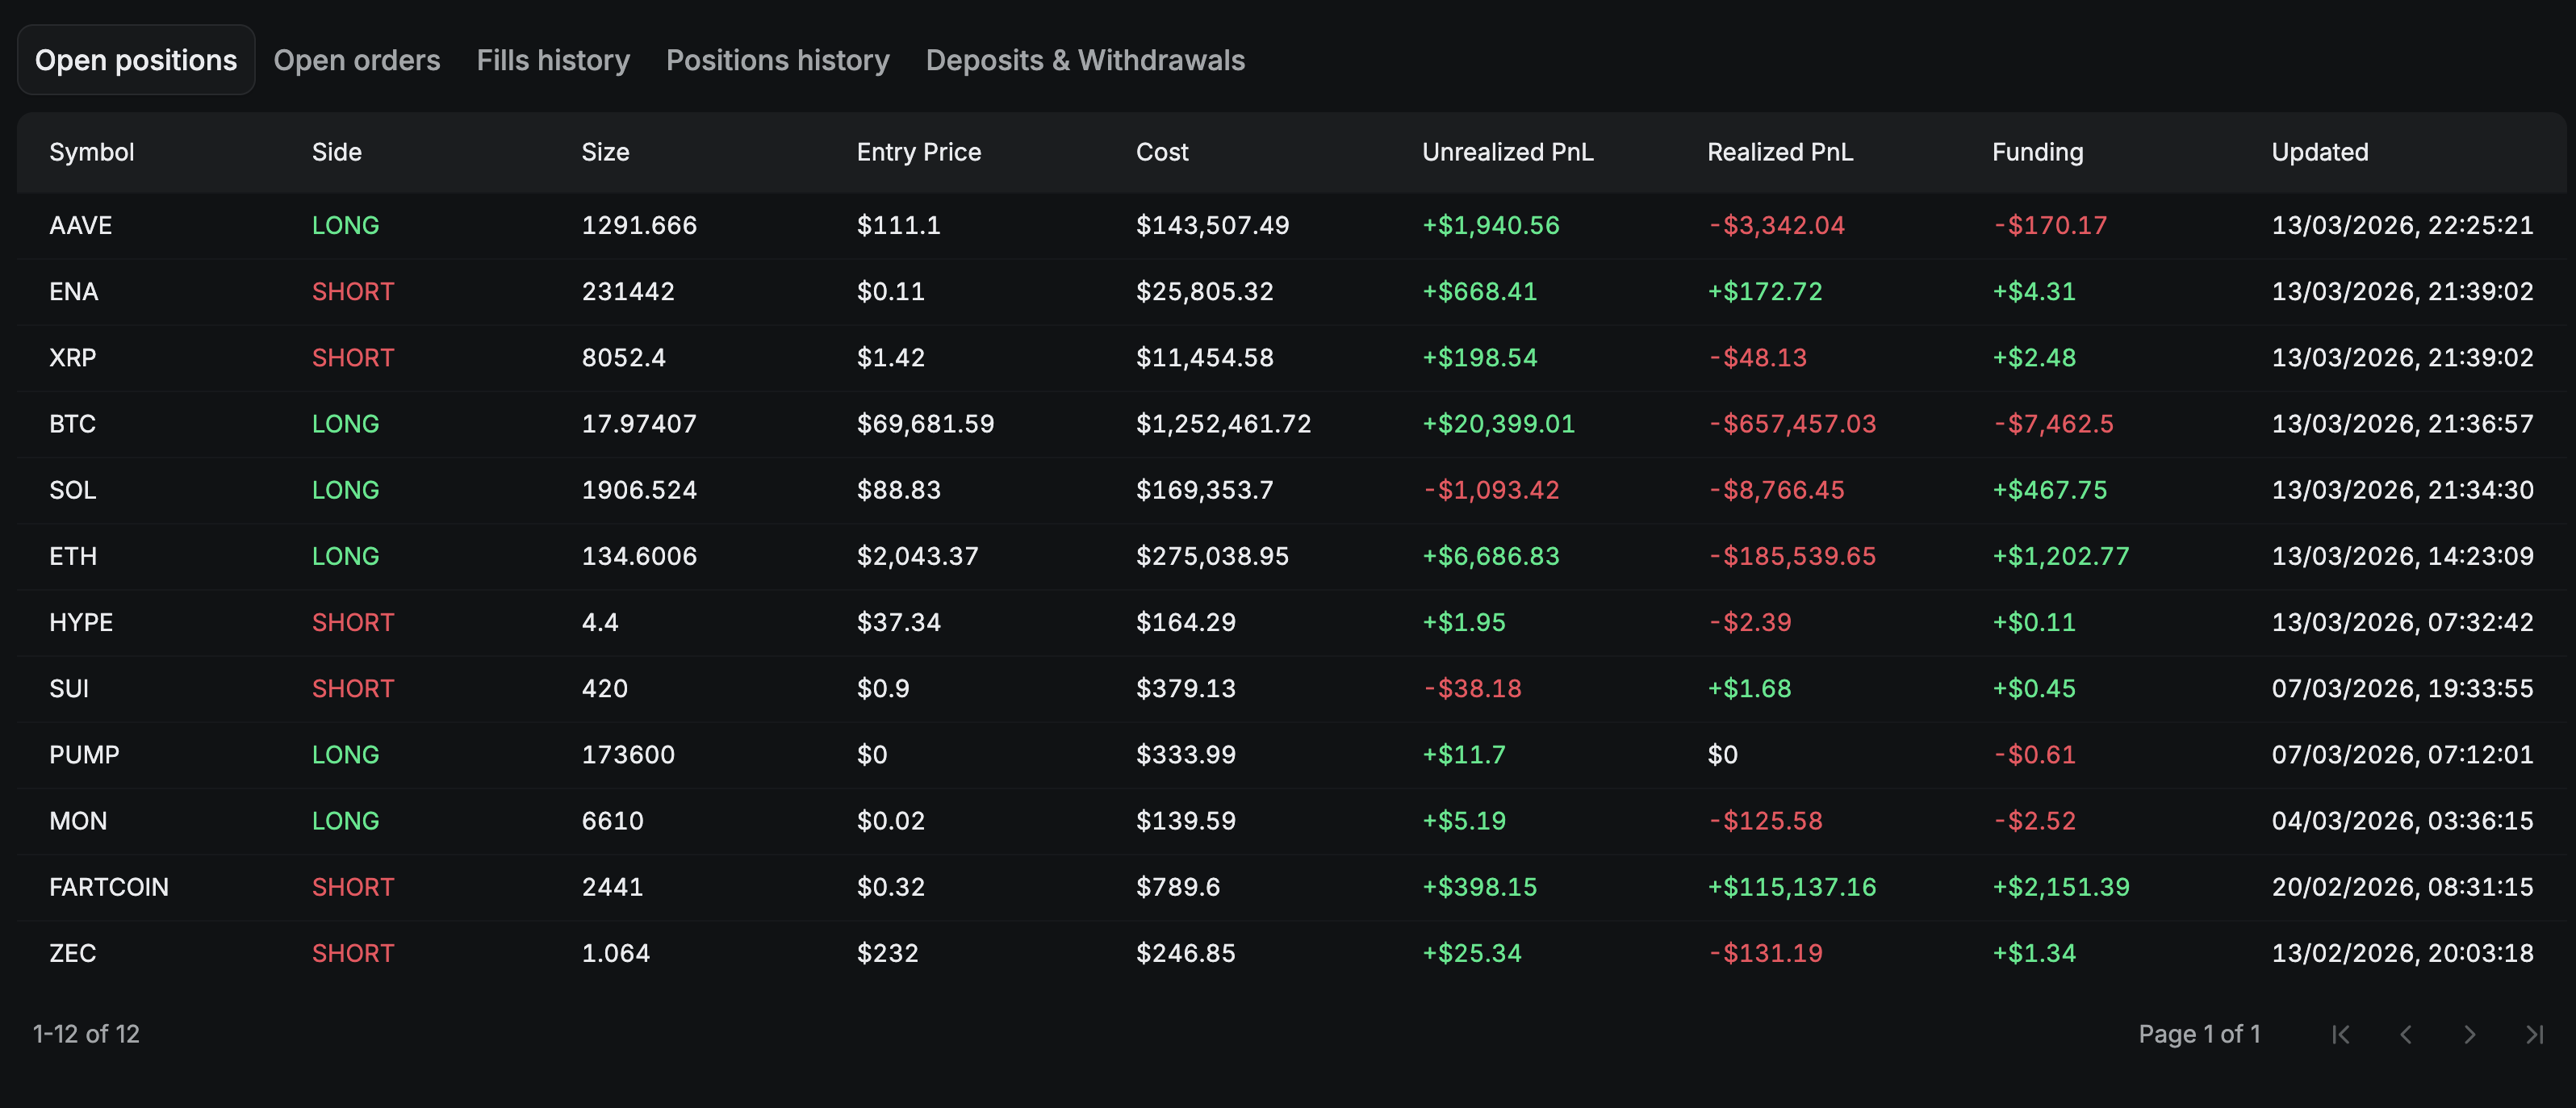2576x1108 pixels.
Task: Click SOL funding +$467.75
Action: pos(2050,490)
